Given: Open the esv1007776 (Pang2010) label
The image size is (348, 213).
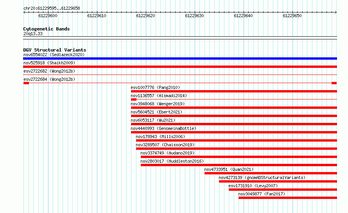Looking at the screenshot, I should click(x=155, y=87).
